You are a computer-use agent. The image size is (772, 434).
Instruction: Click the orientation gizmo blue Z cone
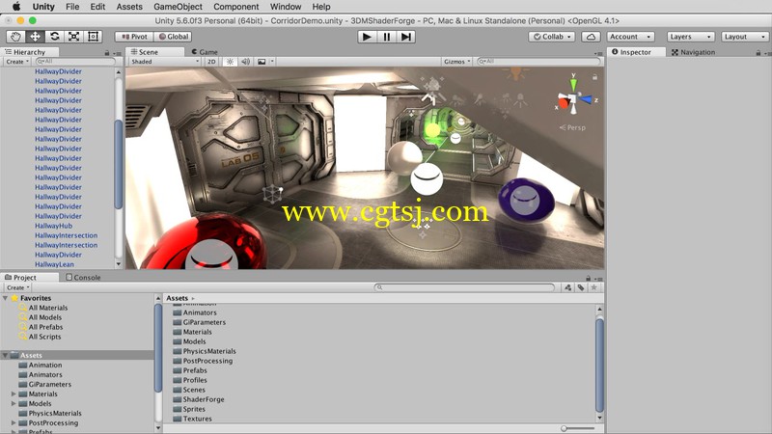click(x=588, y=99)
